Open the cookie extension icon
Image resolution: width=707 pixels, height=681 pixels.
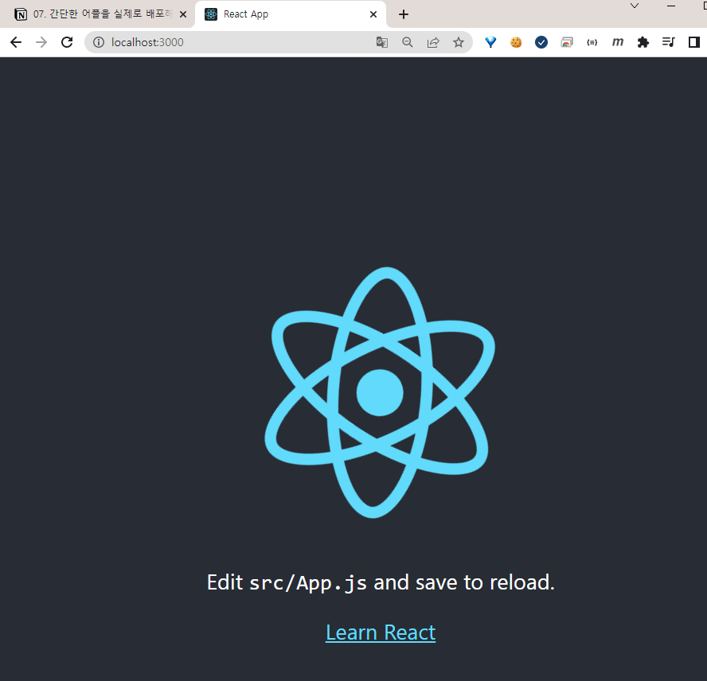pyautogui.click(x=516, y=42)
